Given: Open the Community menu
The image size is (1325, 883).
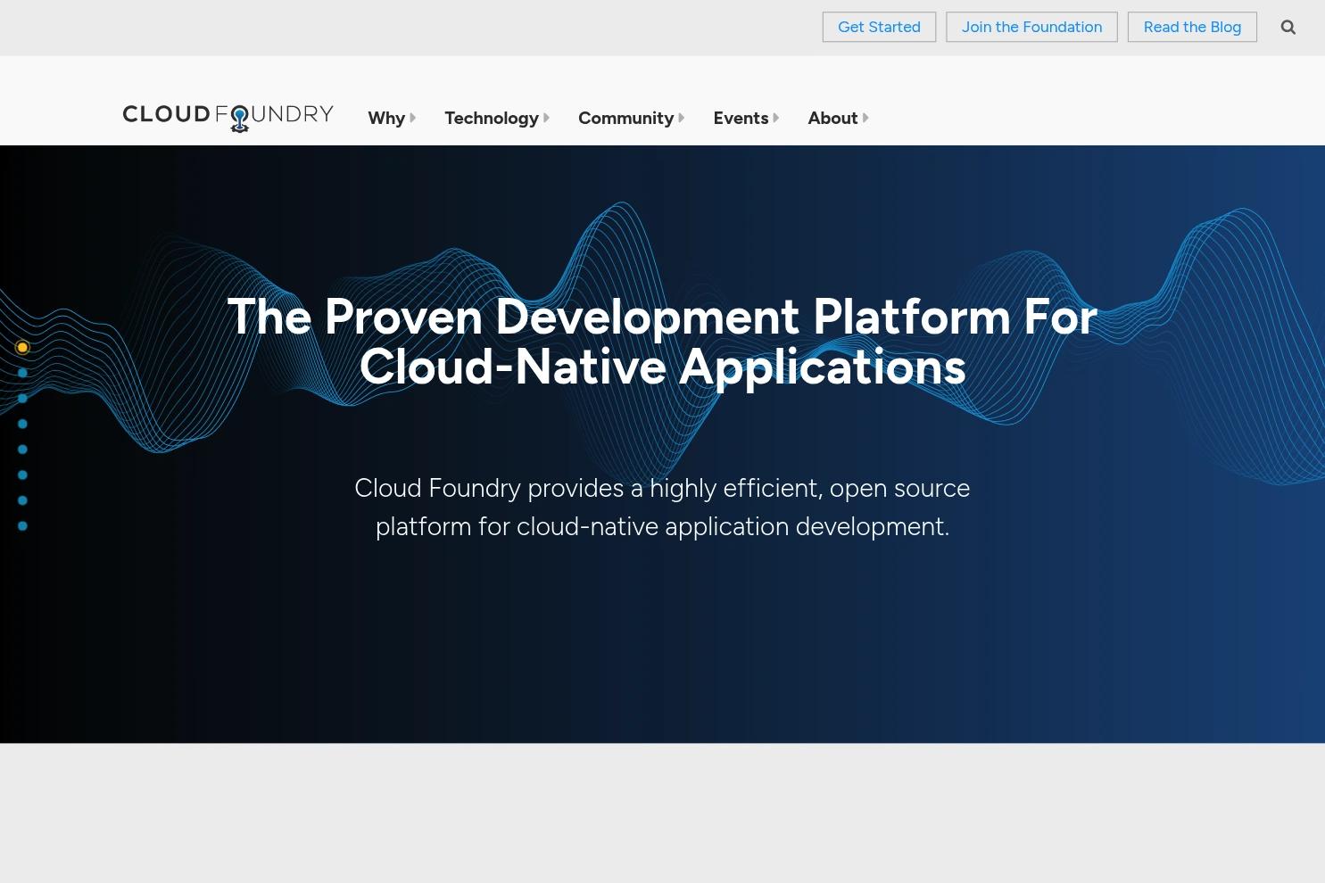Looking at the screenshot, I should pyautogui.click(x=625, y=118).
